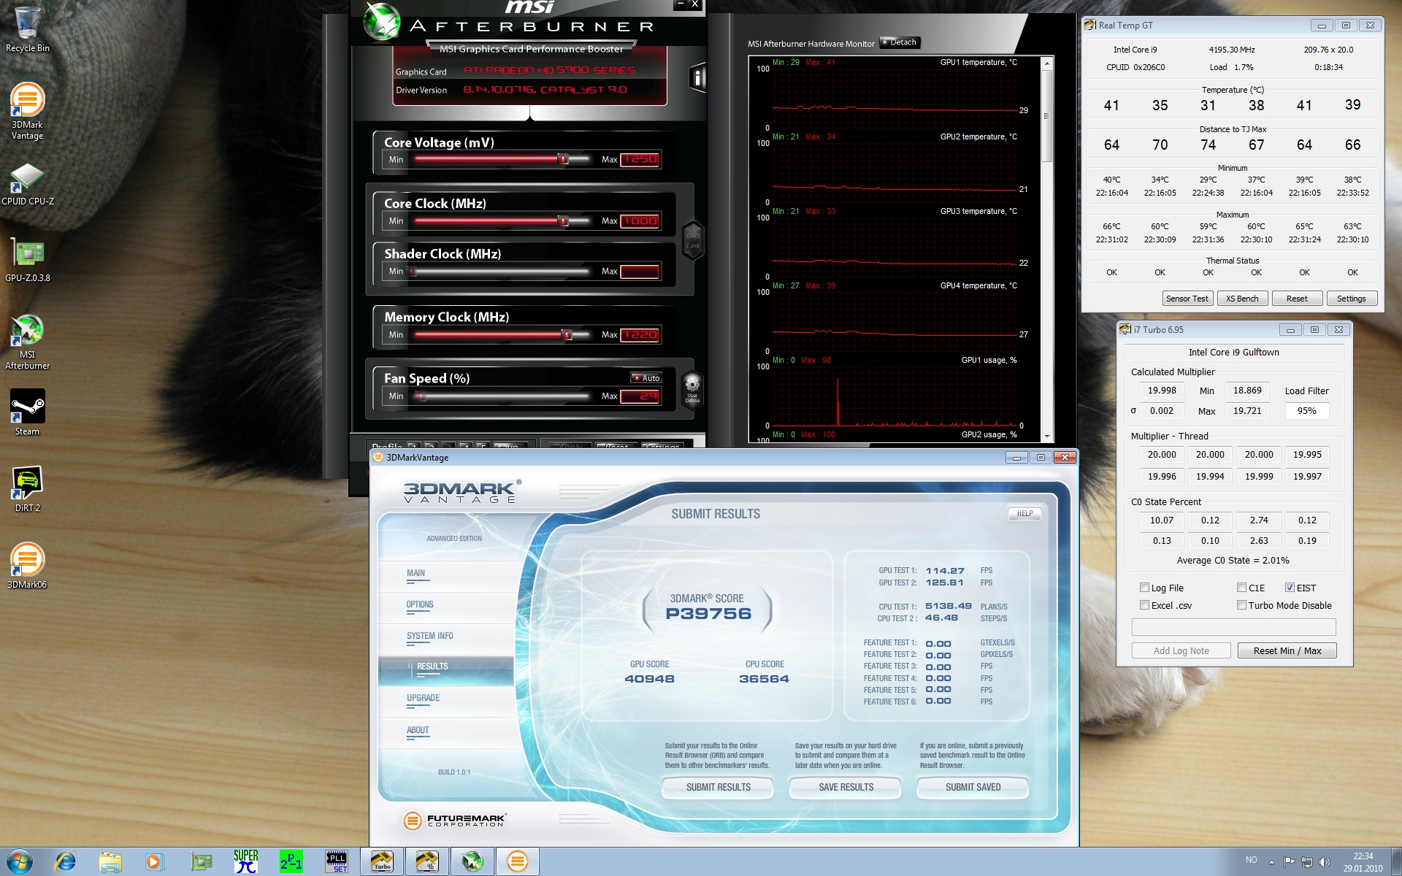
Task: Click Detach in Afterburner Hardware Monitor
Action: pos(900,42)
